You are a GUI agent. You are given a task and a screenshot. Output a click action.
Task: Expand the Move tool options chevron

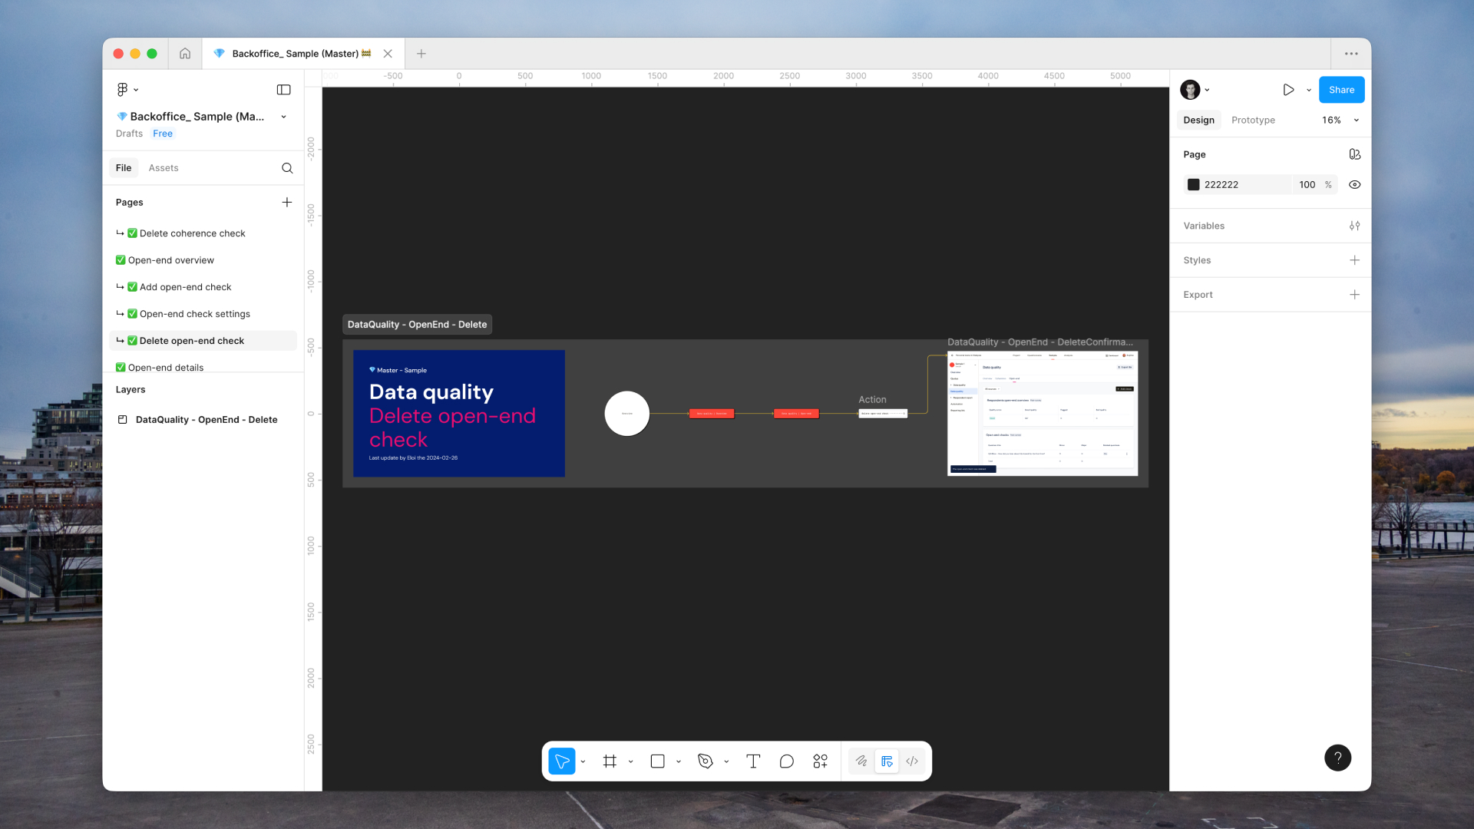pyautogui.click(x=583, y=761)
